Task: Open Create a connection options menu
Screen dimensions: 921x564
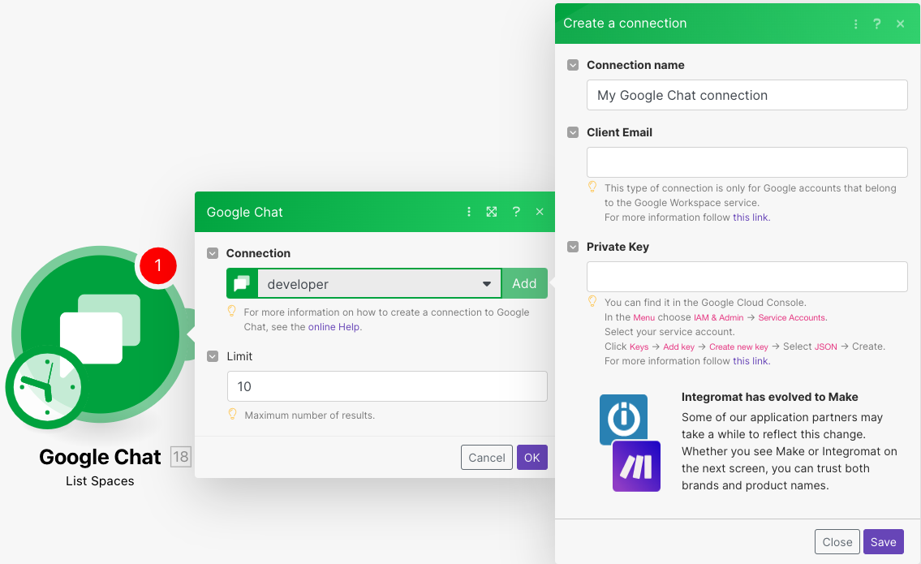Action: point(855,24)
